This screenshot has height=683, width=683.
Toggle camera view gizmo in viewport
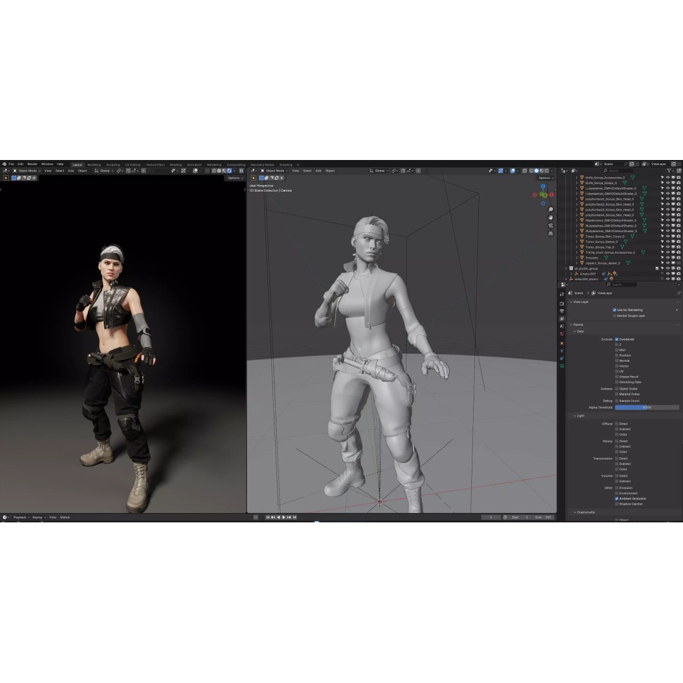pyautogui.click(x=551, y=226)
